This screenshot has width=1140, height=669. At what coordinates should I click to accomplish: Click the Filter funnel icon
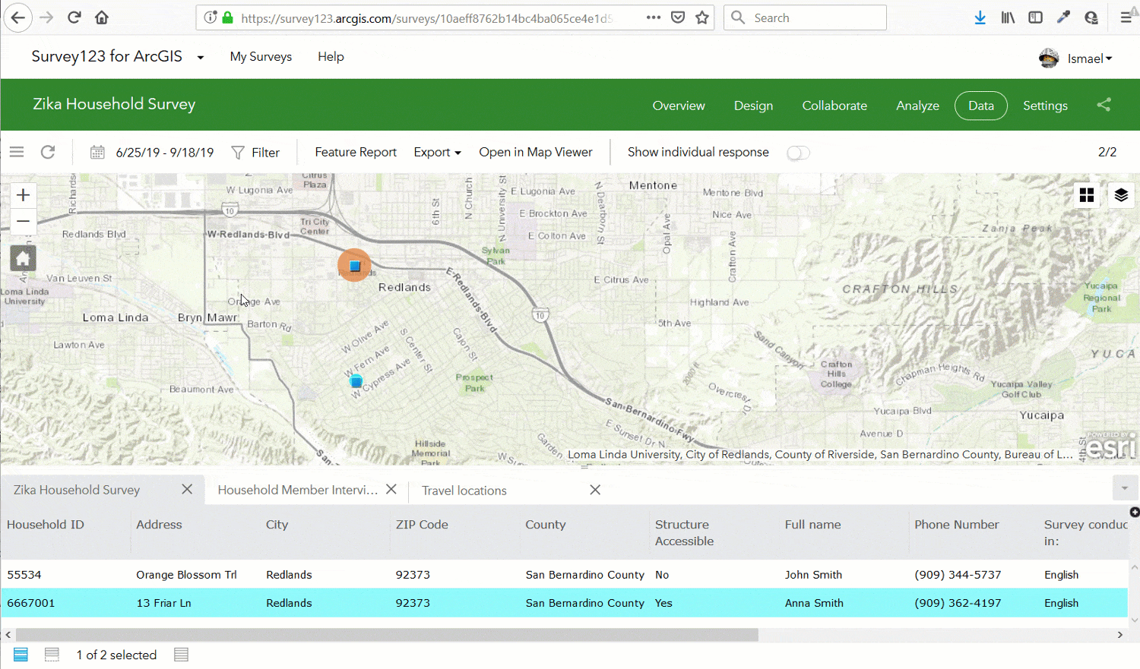click(x=239, y=153)
